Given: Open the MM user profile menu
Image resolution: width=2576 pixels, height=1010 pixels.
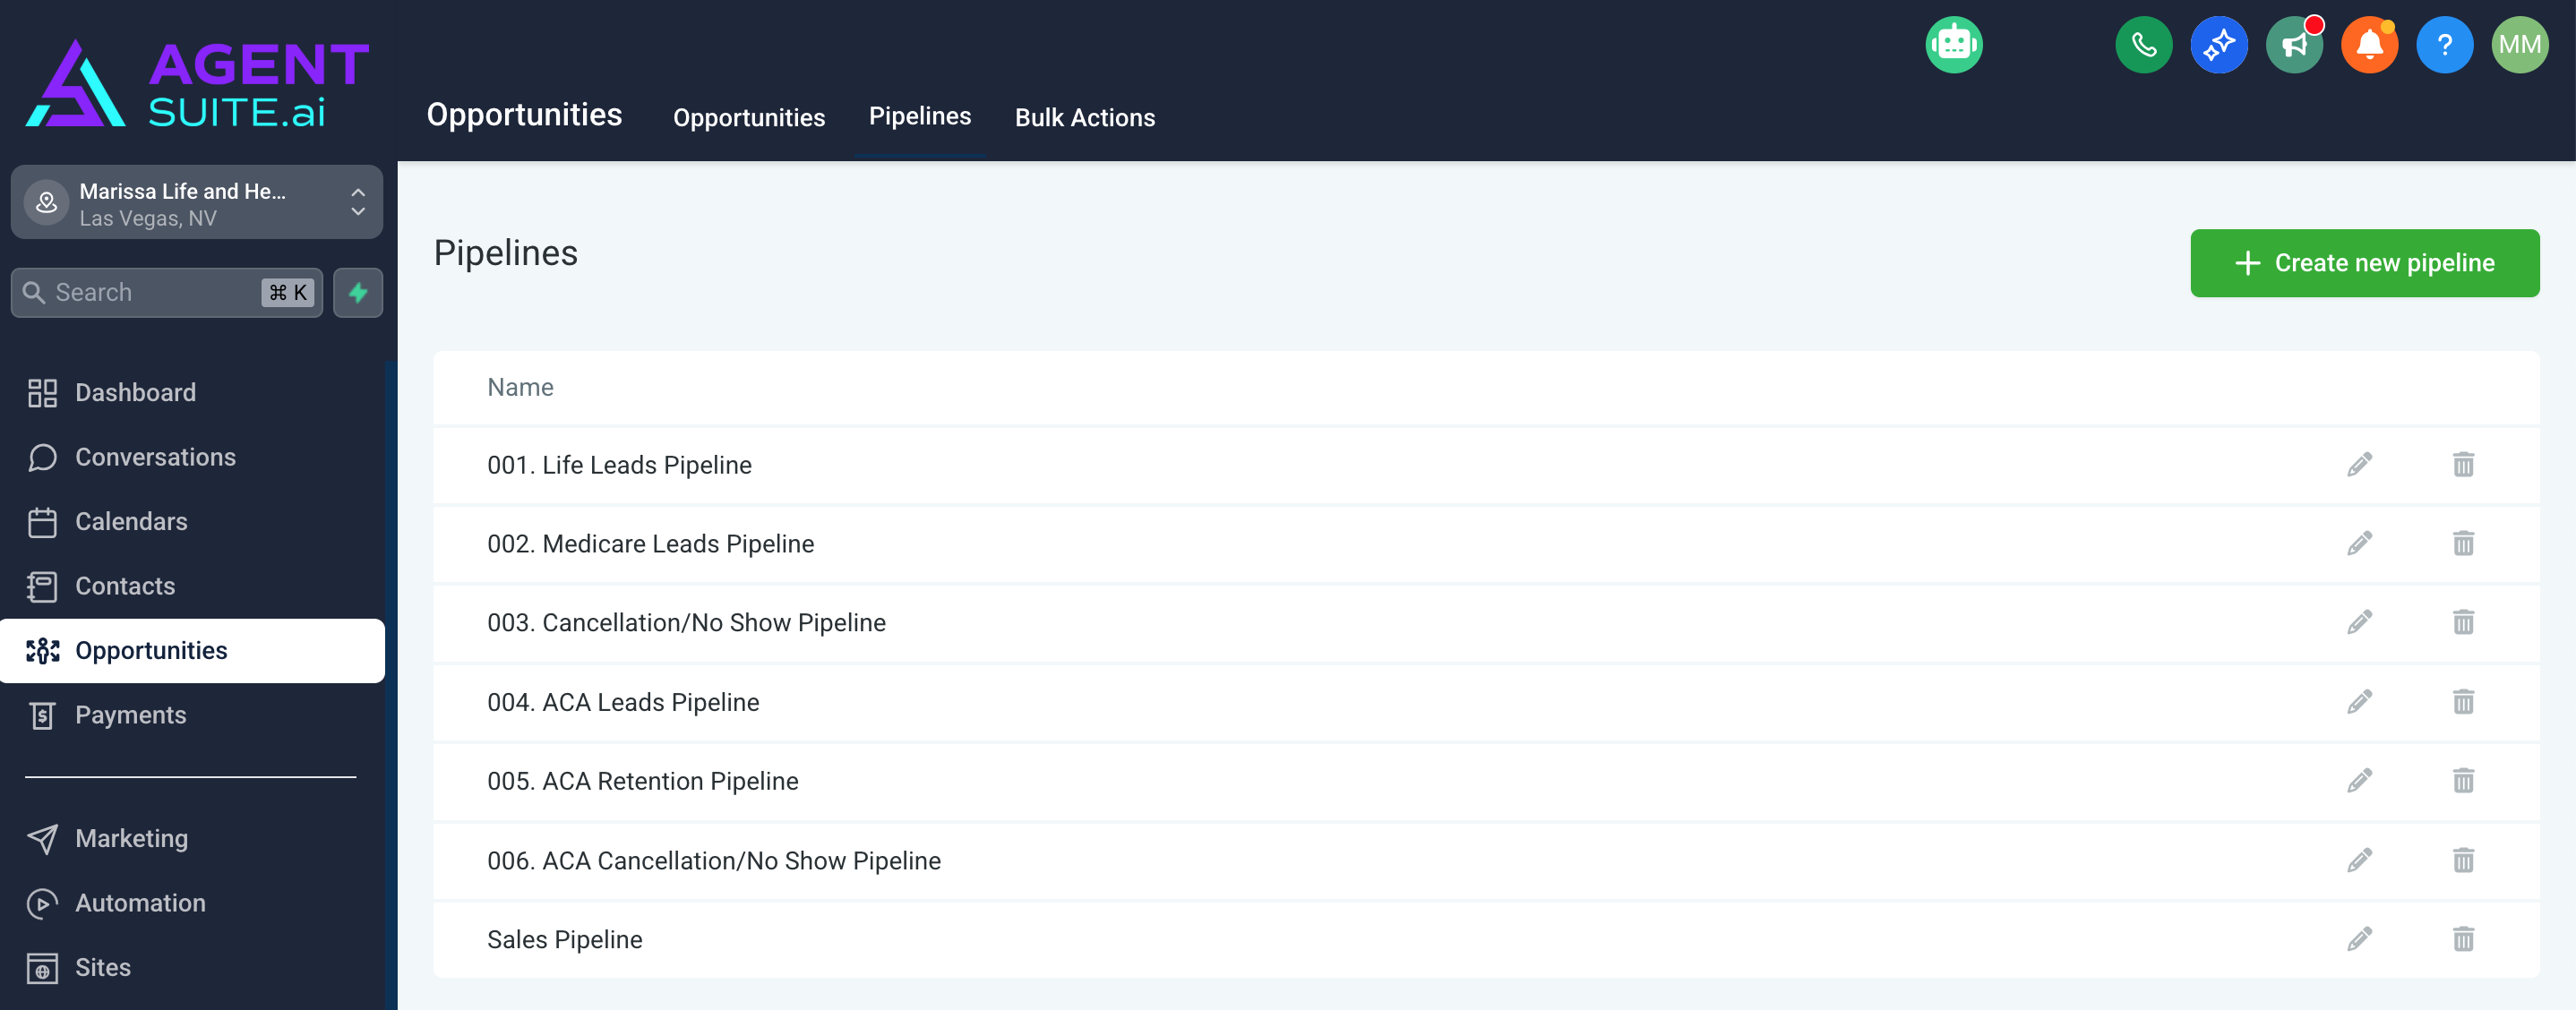Looking at the screenshot, I should point(2519,45).
